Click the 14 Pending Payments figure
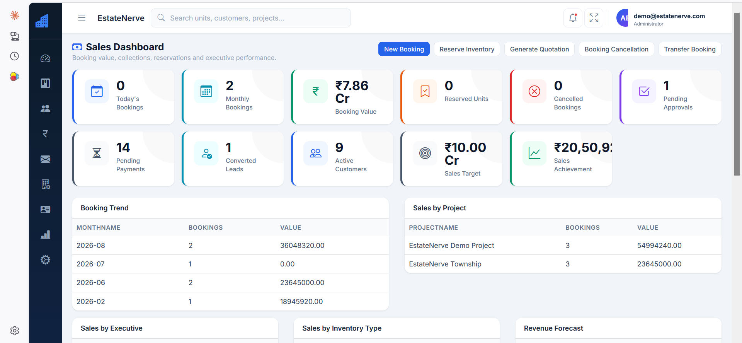Viewport: 742px width, 343px height. [x=123, y=147]
